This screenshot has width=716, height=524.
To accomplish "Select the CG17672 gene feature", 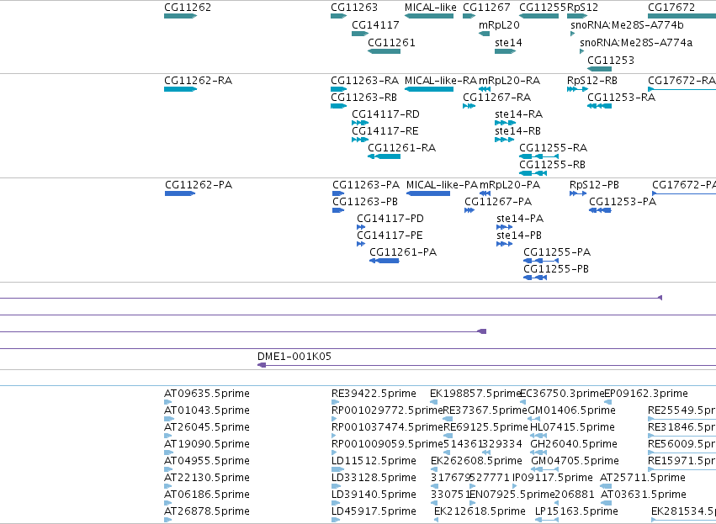I will tap(682, 16).
